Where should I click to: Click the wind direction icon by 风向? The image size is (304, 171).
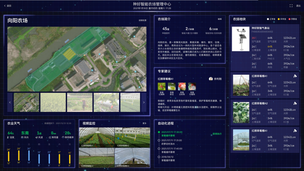click(x=22, y=137)
